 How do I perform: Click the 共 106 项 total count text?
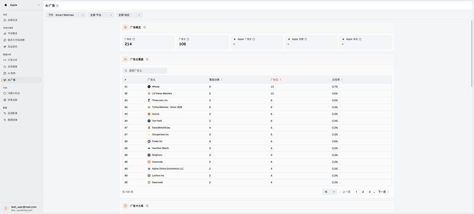(127, 192)
